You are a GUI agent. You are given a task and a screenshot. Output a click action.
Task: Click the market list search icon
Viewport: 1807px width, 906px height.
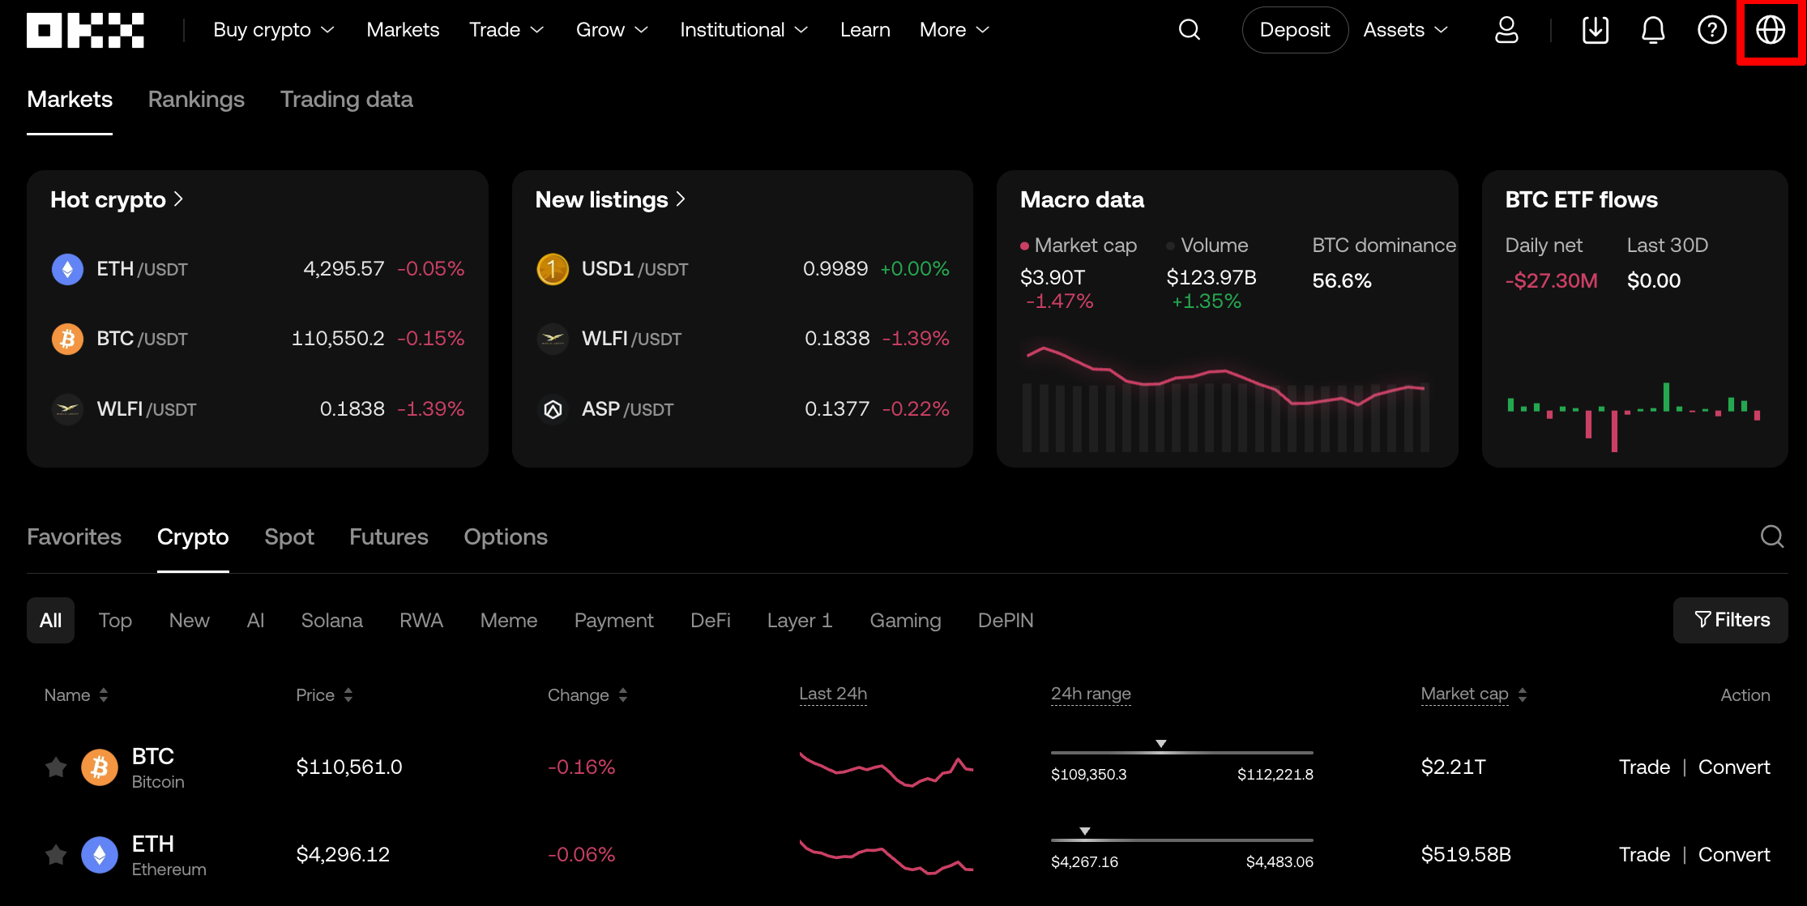tap(1772, 536)
